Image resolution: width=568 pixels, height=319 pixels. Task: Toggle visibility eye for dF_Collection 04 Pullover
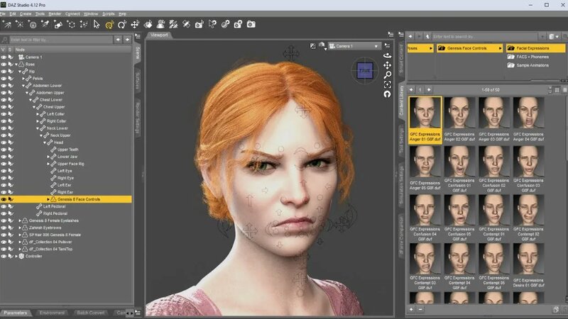point(4,242)
